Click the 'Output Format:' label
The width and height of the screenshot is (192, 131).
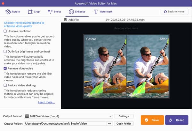(13, 116)
